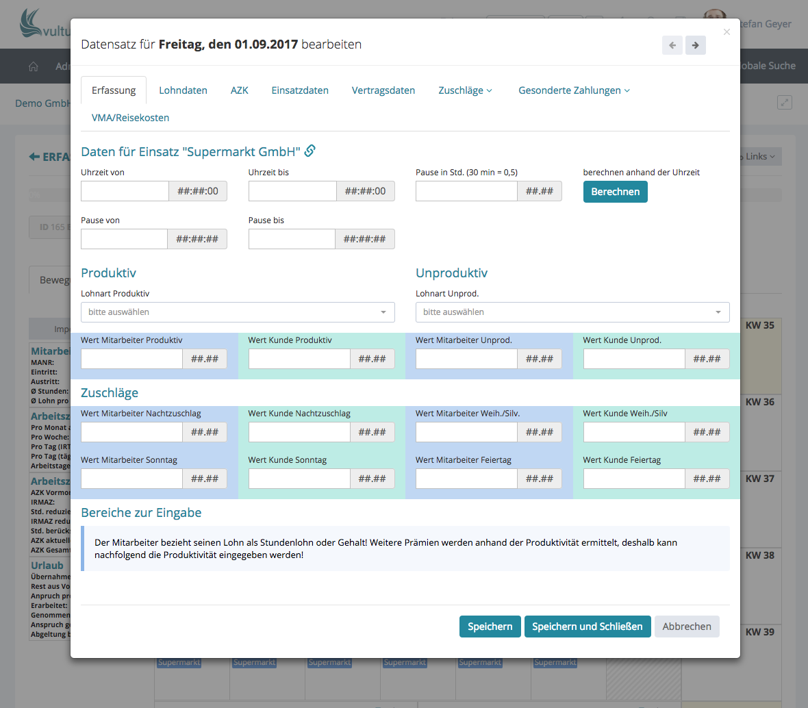The image size is (808, 708).
Task: Cancel with the Abbrechen button
Action: pos(686,627)
